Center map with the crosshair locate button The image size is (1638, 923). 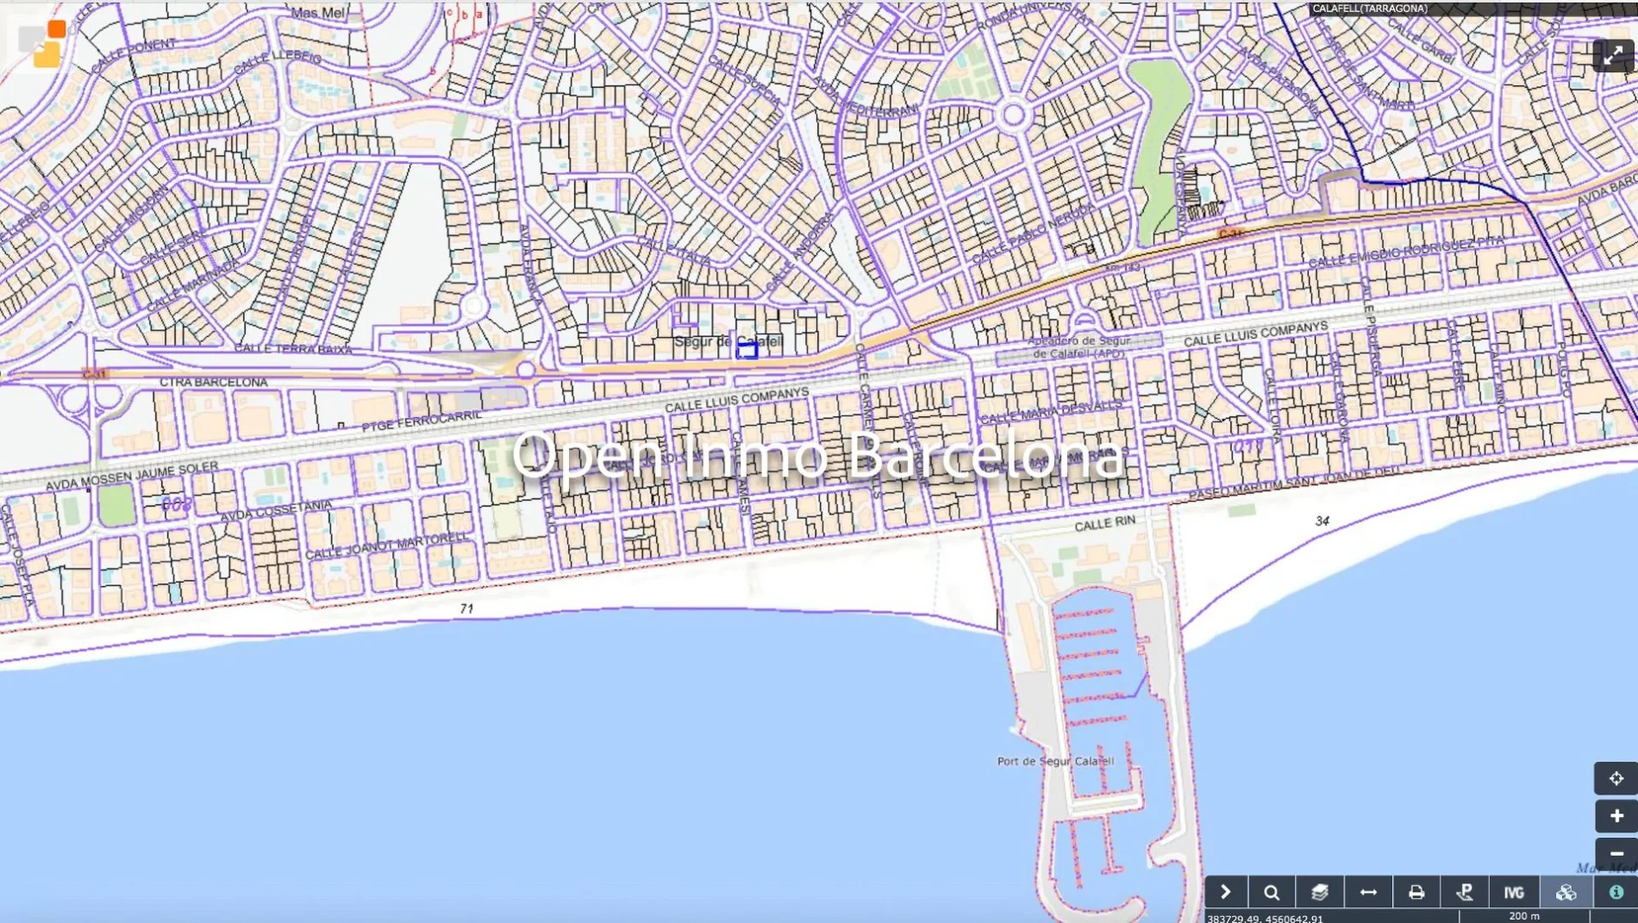point(1616,778)
